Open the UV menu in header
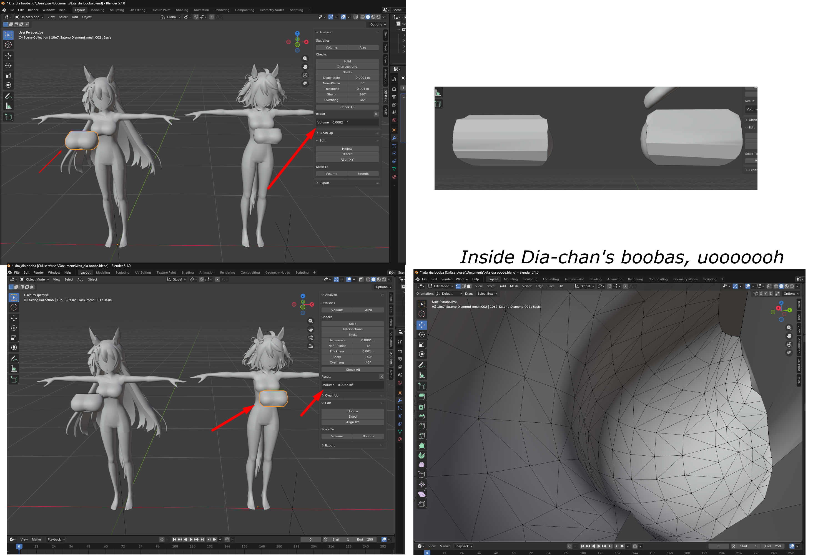Viewport: 833px width, 555px height. coord(561,286)
